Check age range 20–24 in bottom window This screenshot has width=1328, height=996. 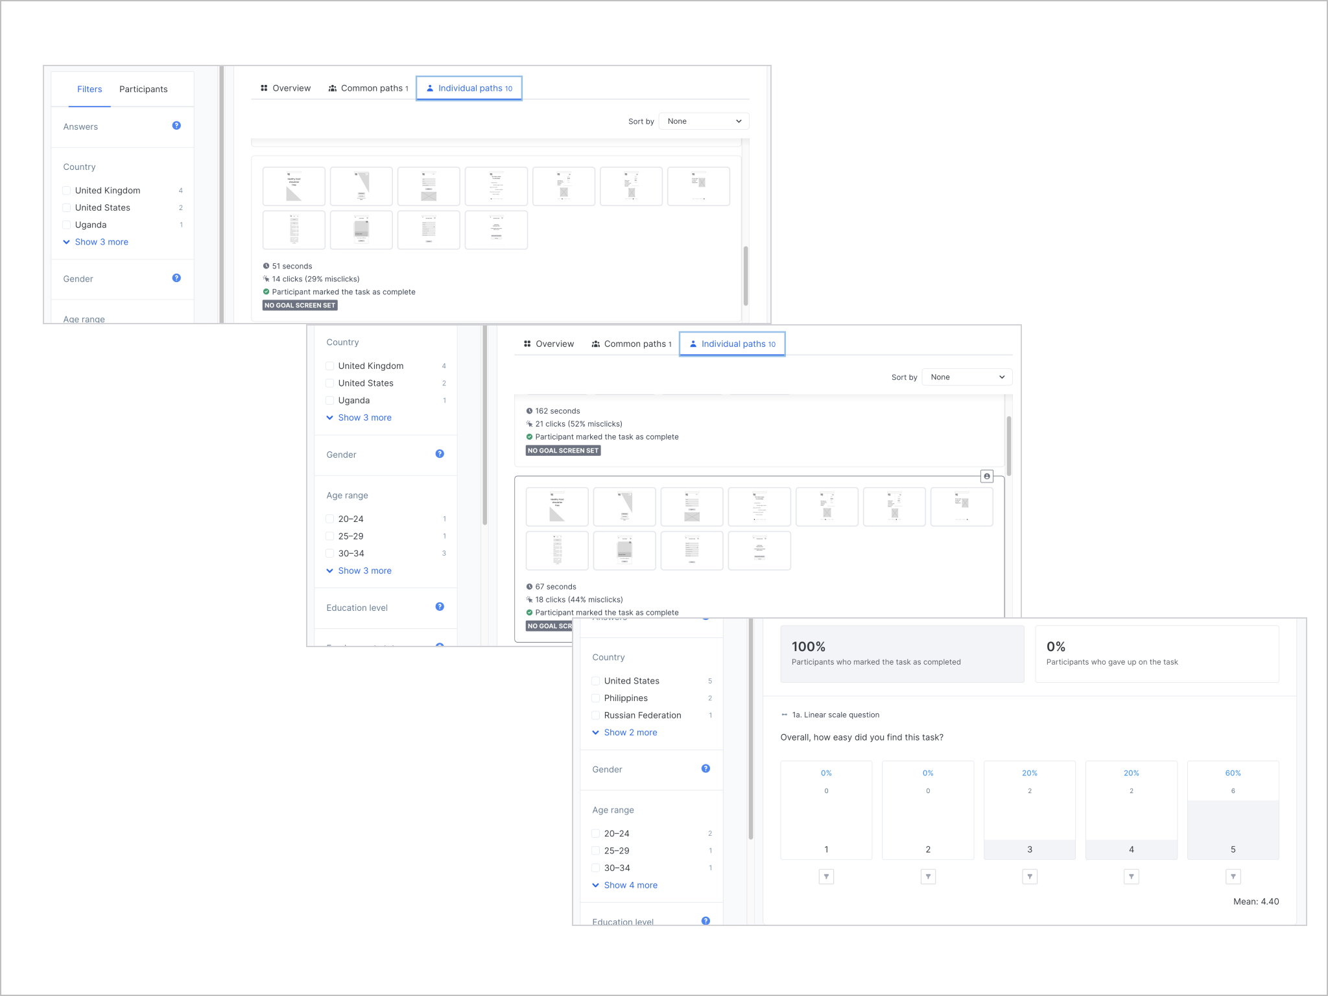pos(596,834)
